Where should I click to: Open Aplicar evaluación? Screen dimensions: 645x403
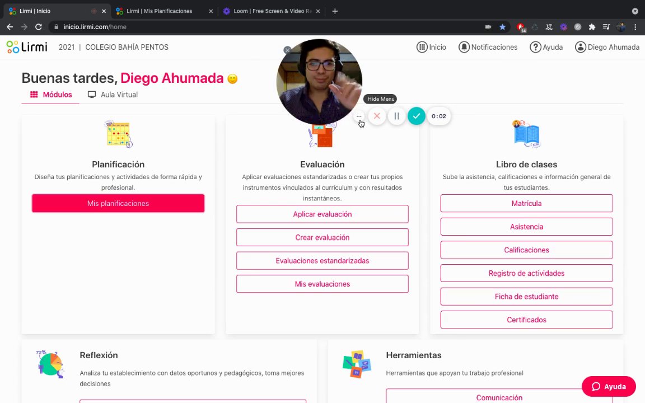(x=322, y=214)
